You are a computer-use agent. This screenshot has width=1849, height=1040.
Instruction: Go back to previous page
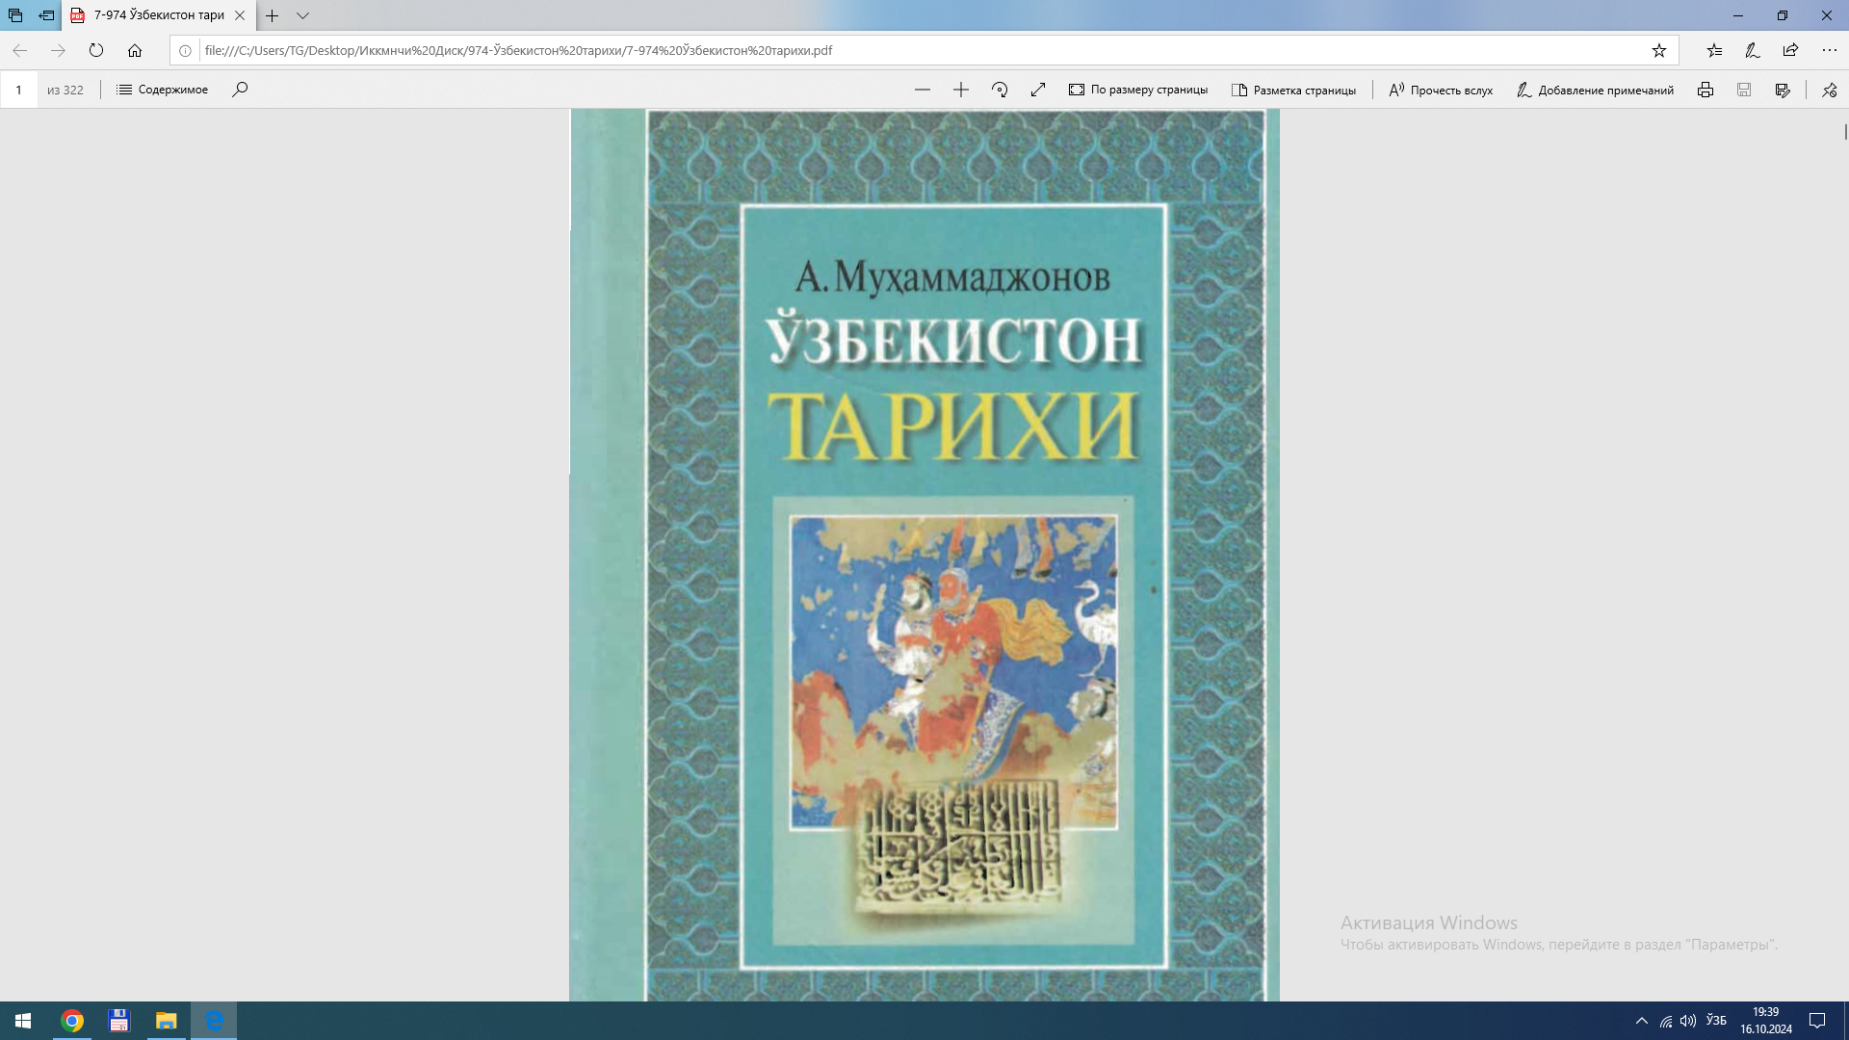tap(19, 50)
